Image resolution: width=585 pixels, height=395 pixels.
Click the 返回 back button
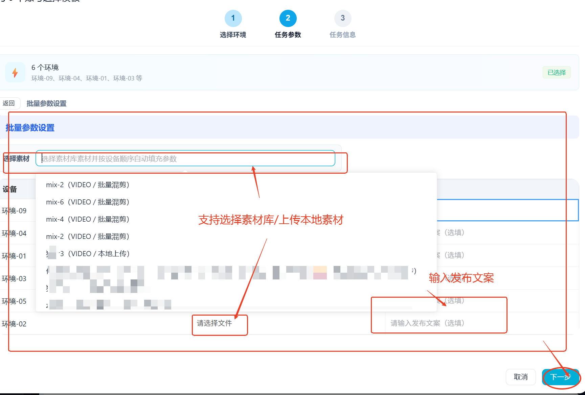[x=9, y=103]
